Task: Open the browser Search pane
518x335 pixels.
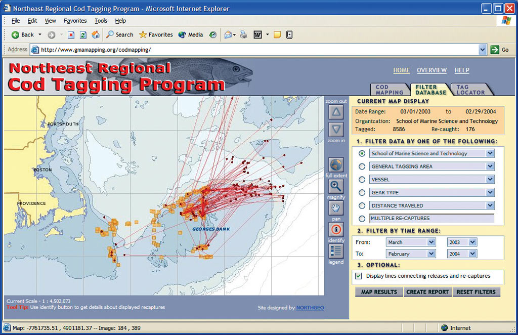Action: [119, 35]
